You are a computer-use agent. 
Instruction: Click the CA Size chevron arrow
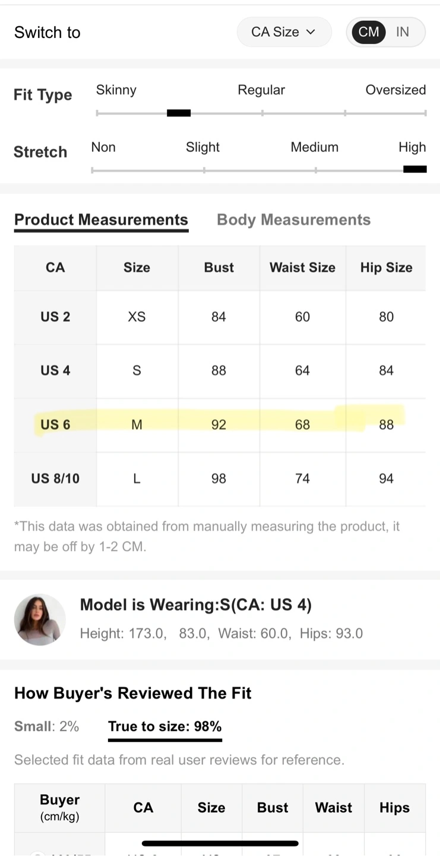click(311, 32)
